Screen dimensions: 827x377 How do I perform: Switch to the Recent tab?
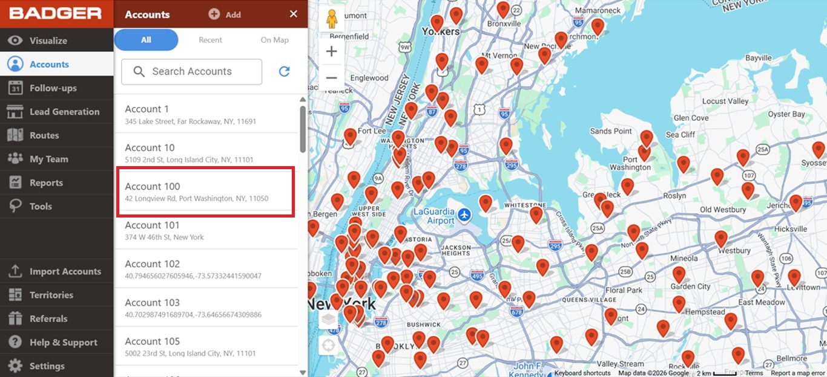click(x=210, y=40)
